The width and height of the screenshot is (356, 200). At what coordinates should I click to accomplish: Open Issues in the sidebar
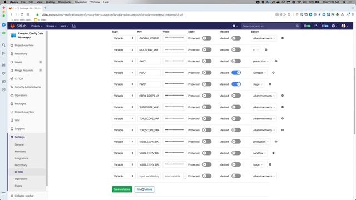(16, 62)
